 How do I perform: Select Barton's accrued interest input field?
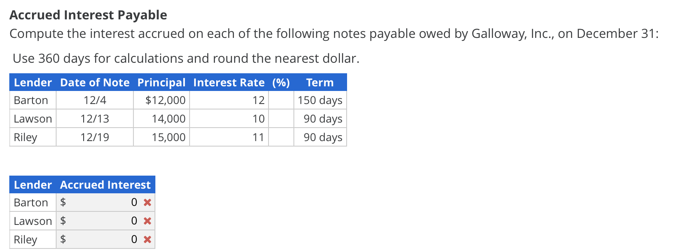tap(106, 203)
